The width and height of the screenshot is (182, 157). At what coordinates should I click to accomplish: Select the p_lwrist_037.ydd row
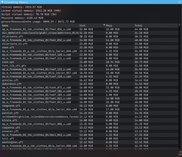click(x=90, y=73)
